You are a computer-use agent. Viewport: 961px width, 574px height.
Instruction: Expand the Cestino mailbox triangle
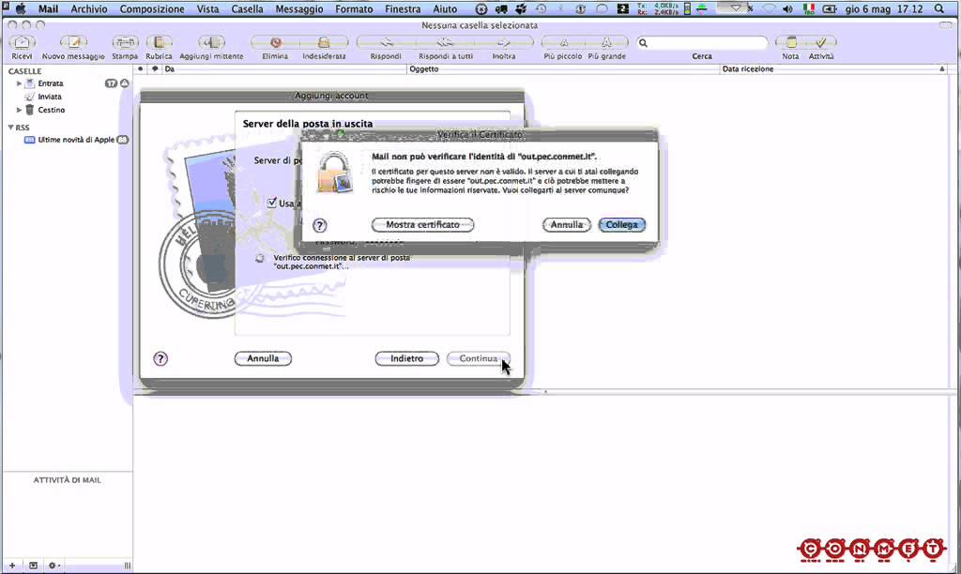[x=19, y=111]
